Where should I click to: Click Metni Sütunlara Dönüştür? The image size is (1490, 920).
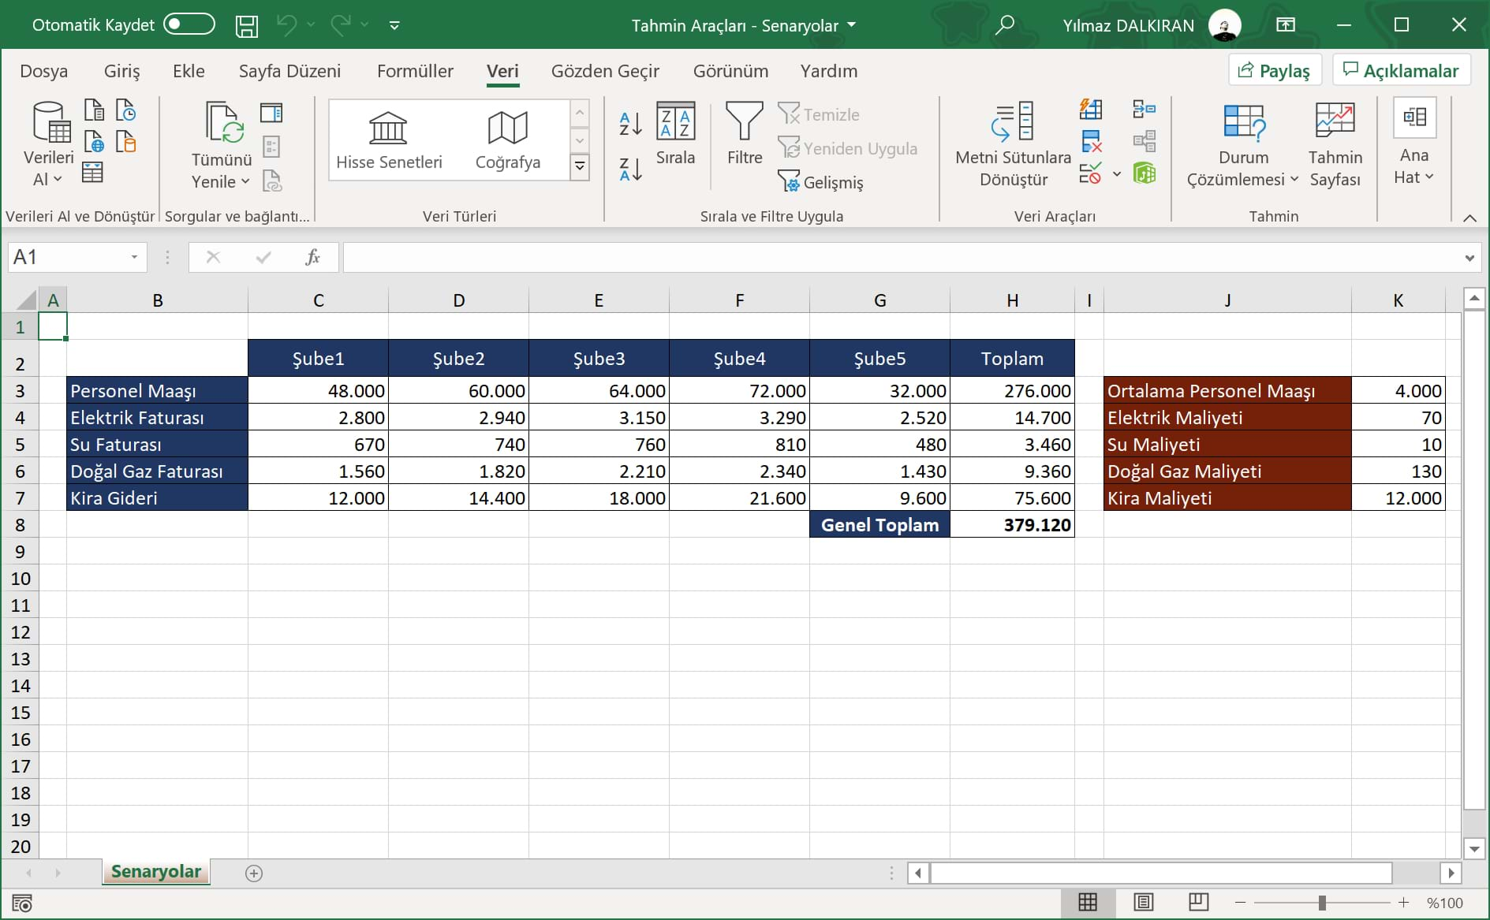click(1014, 145)
